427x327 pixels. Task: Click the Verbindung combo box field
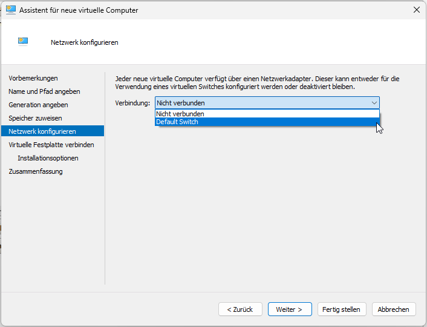coord(260,103)
